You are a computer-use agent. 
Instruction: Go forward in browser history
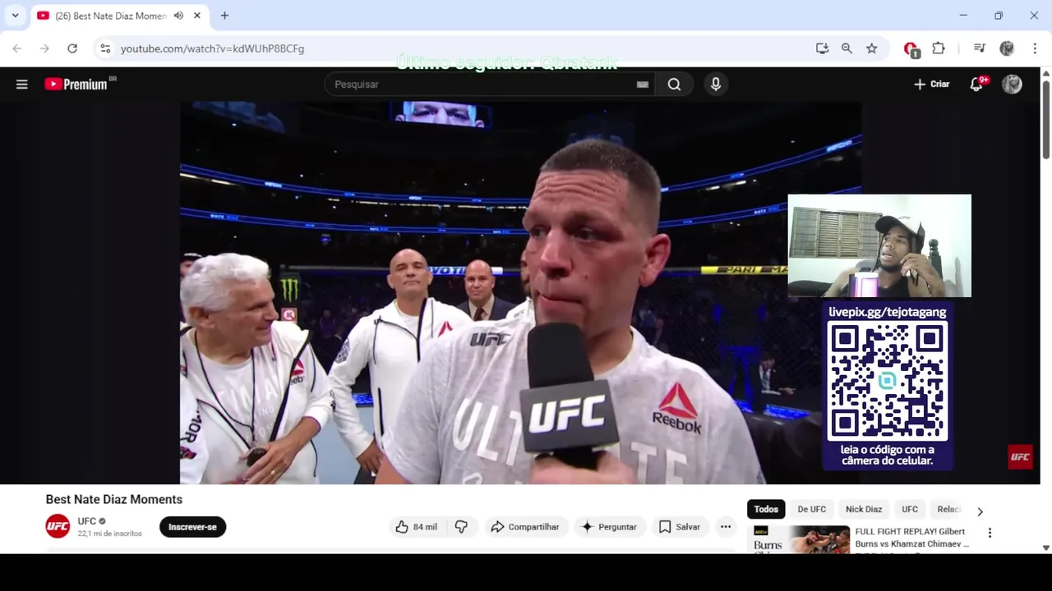[44, 48]
